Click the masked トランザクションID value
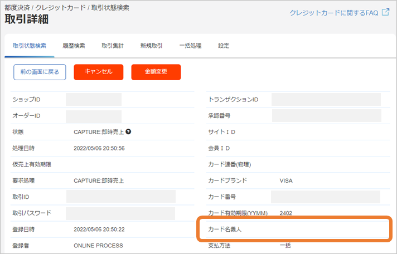The image size is (397, 254). point(326,99)
